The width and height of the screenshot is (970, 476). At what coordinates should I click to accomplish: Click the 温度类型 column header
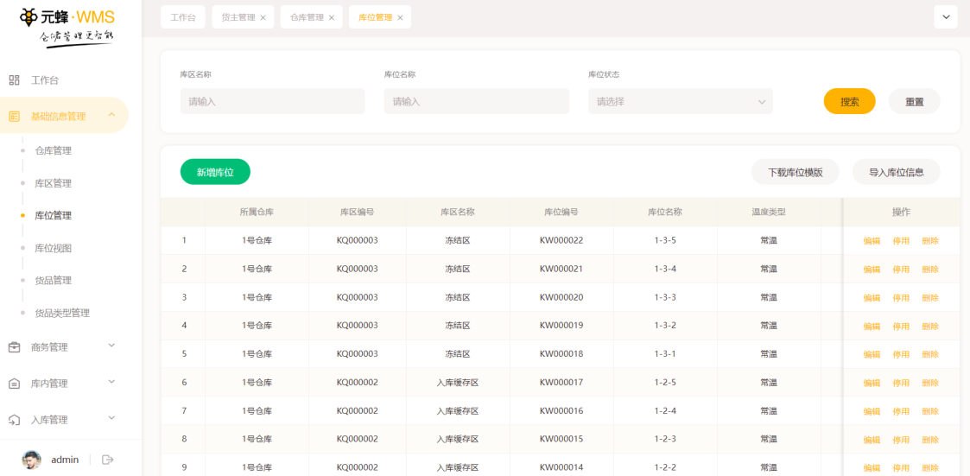point(769,212)
